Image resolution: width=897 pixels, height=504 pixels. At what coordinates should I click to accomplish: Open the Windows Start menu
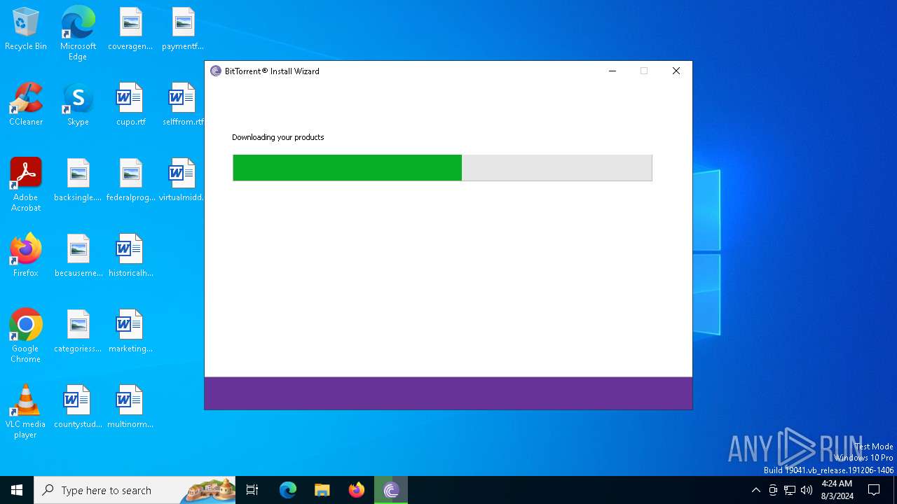(17, 490)
